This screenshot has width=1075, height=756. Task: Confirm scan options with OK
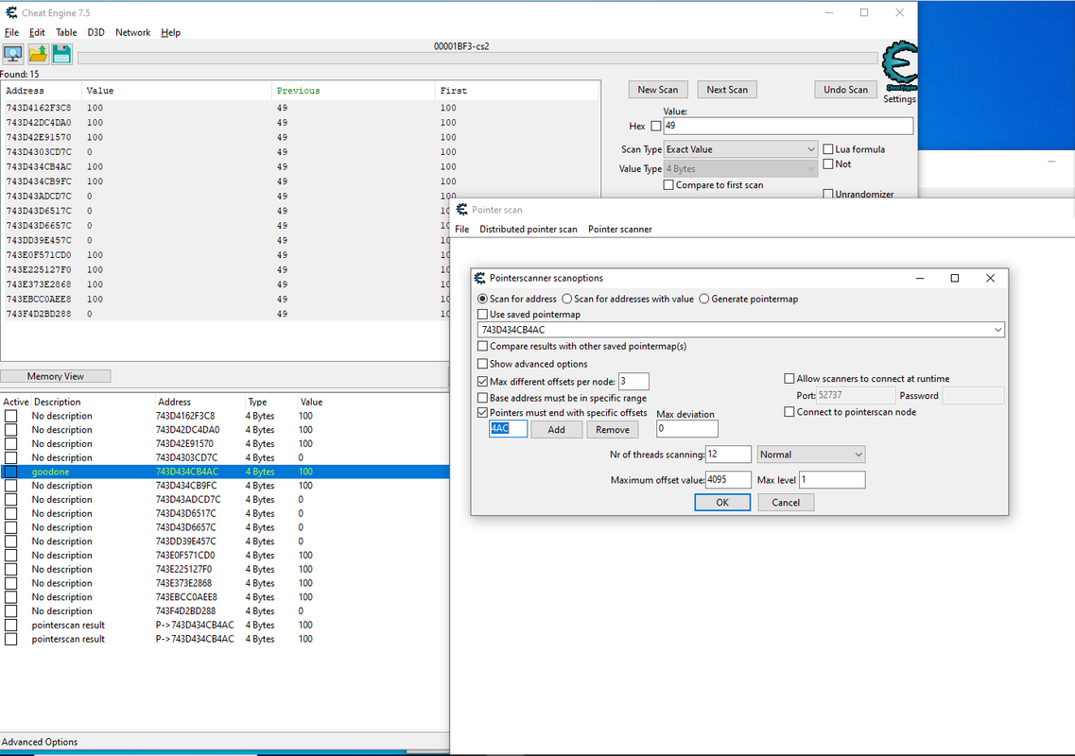tap(722, 503)
